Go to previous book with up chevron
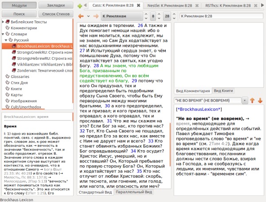The width and height of the screenshot is (266, 202). point(146,14)
